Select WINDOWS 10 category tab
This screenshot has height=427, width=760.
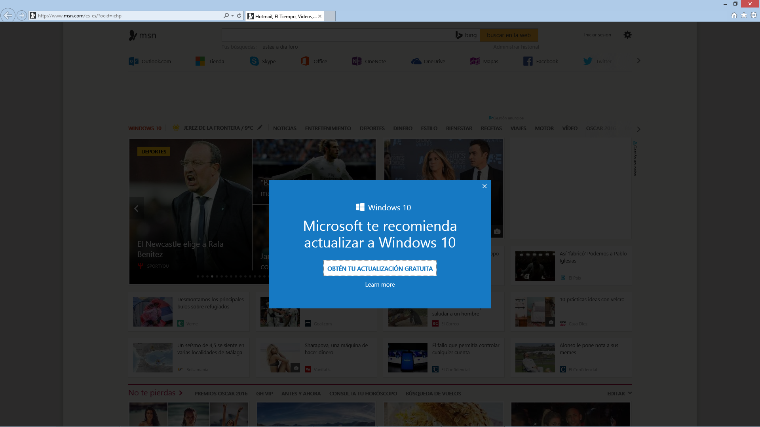click(145, 128)
